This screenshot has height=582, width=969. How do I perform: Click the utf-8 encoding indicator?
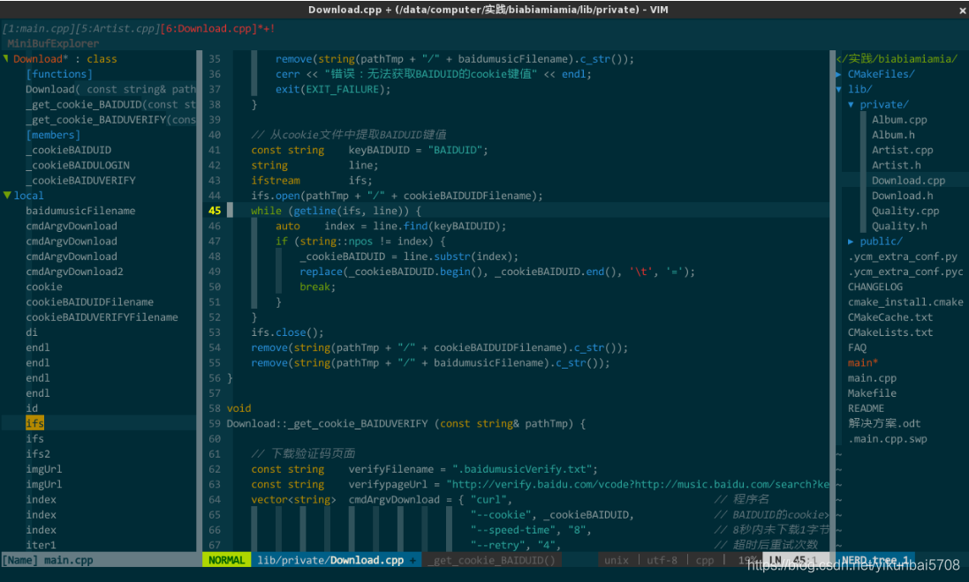[661, 559]
